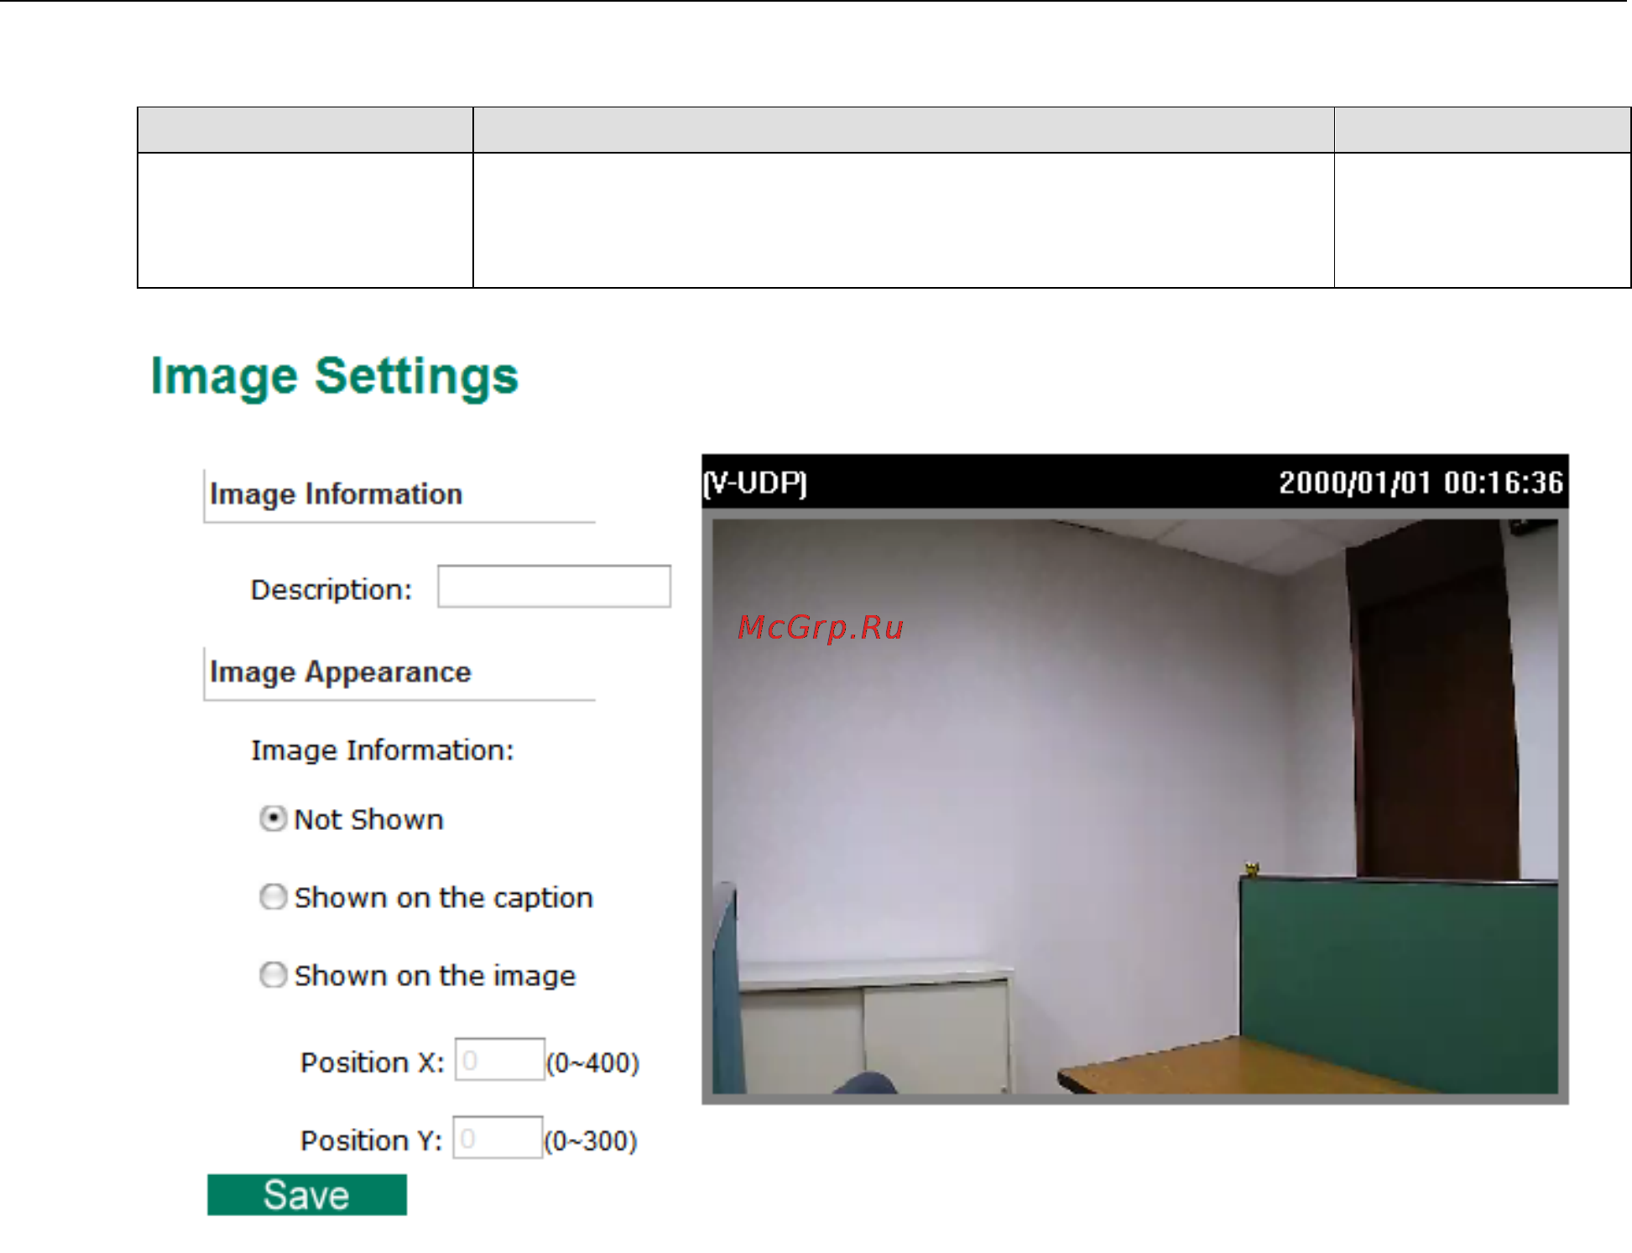Image resolution: width=1632 pixels, height=1253 pixels.
Task: Click the green Save button
Action: click(307, 1194)
